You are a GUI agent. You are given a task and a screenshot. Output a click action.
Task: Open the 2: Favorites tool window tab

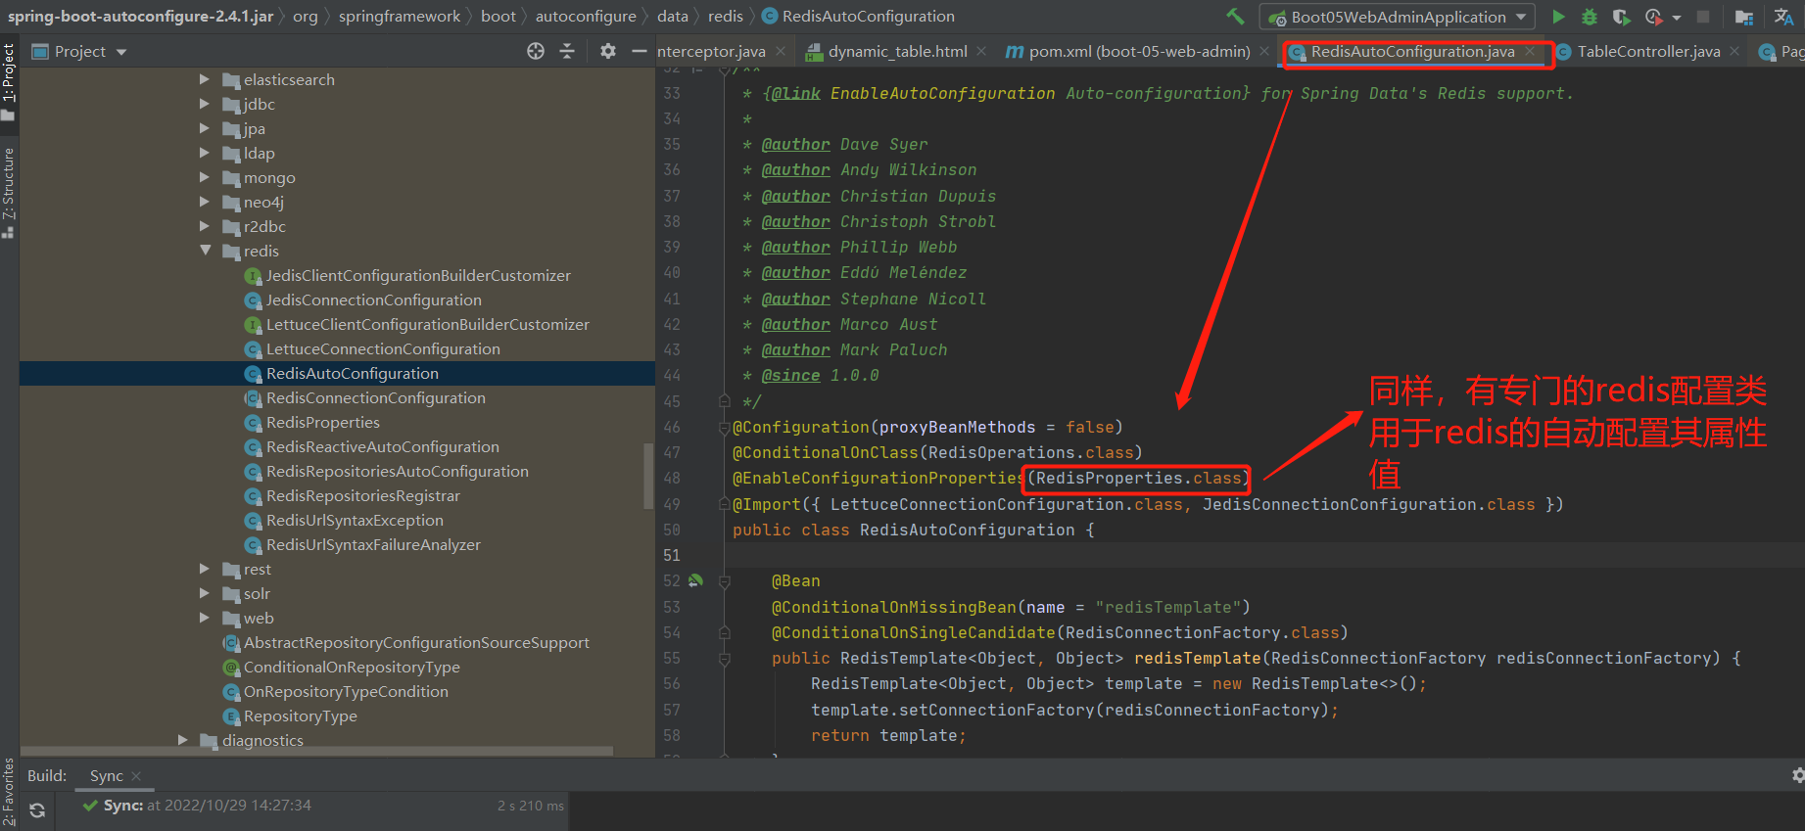[9, 793]
